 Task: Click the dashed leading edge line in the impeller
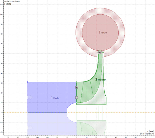82,92
